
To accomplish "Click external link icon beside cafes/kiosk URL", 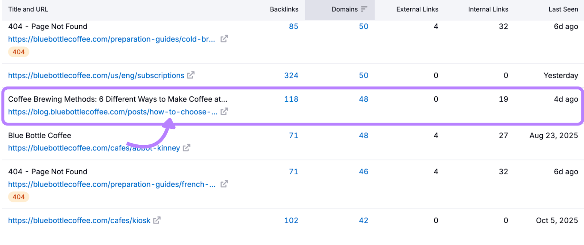I will (157, 220).
